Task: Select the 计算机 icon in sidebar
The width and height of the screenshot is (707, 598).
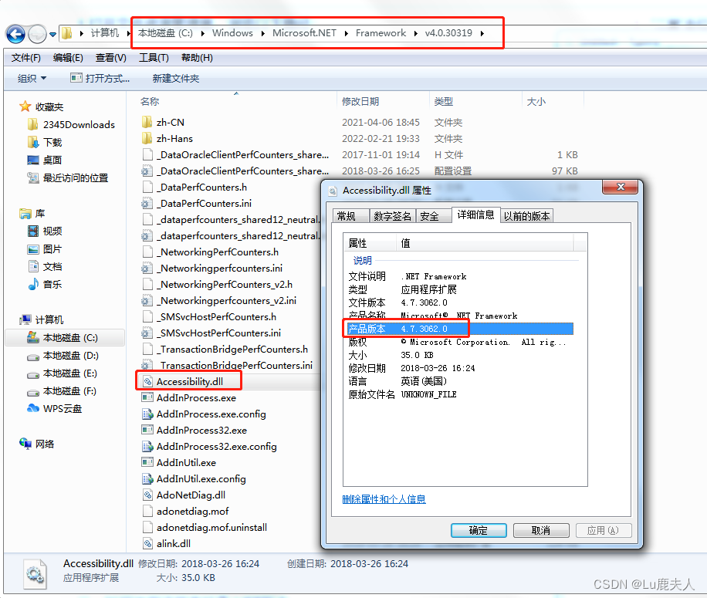Action: 25,320
